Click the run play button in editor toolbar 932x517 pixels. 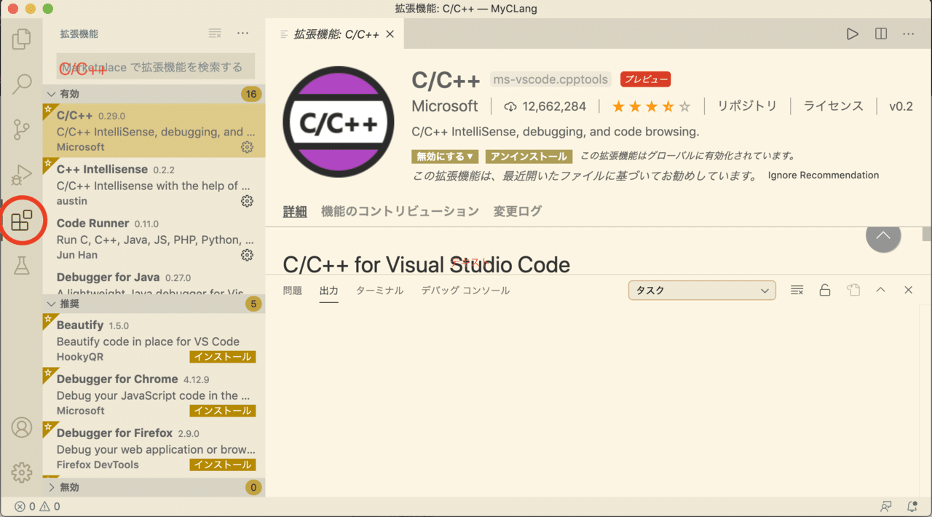(852, 34)
